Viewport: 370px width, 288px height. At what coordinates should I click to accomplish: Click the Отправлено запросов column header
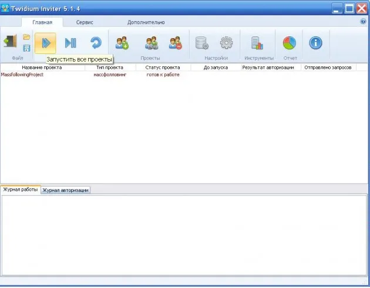[x=328, y=67]
